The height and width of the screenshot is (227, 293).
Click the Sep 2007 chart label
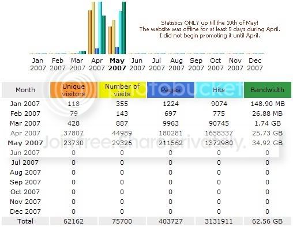point(196,64)
